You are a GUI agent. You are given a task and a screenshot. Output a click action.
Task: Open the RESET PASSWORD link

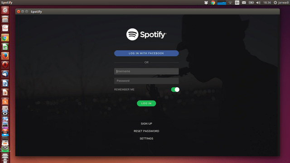click(x=146, y=131)
